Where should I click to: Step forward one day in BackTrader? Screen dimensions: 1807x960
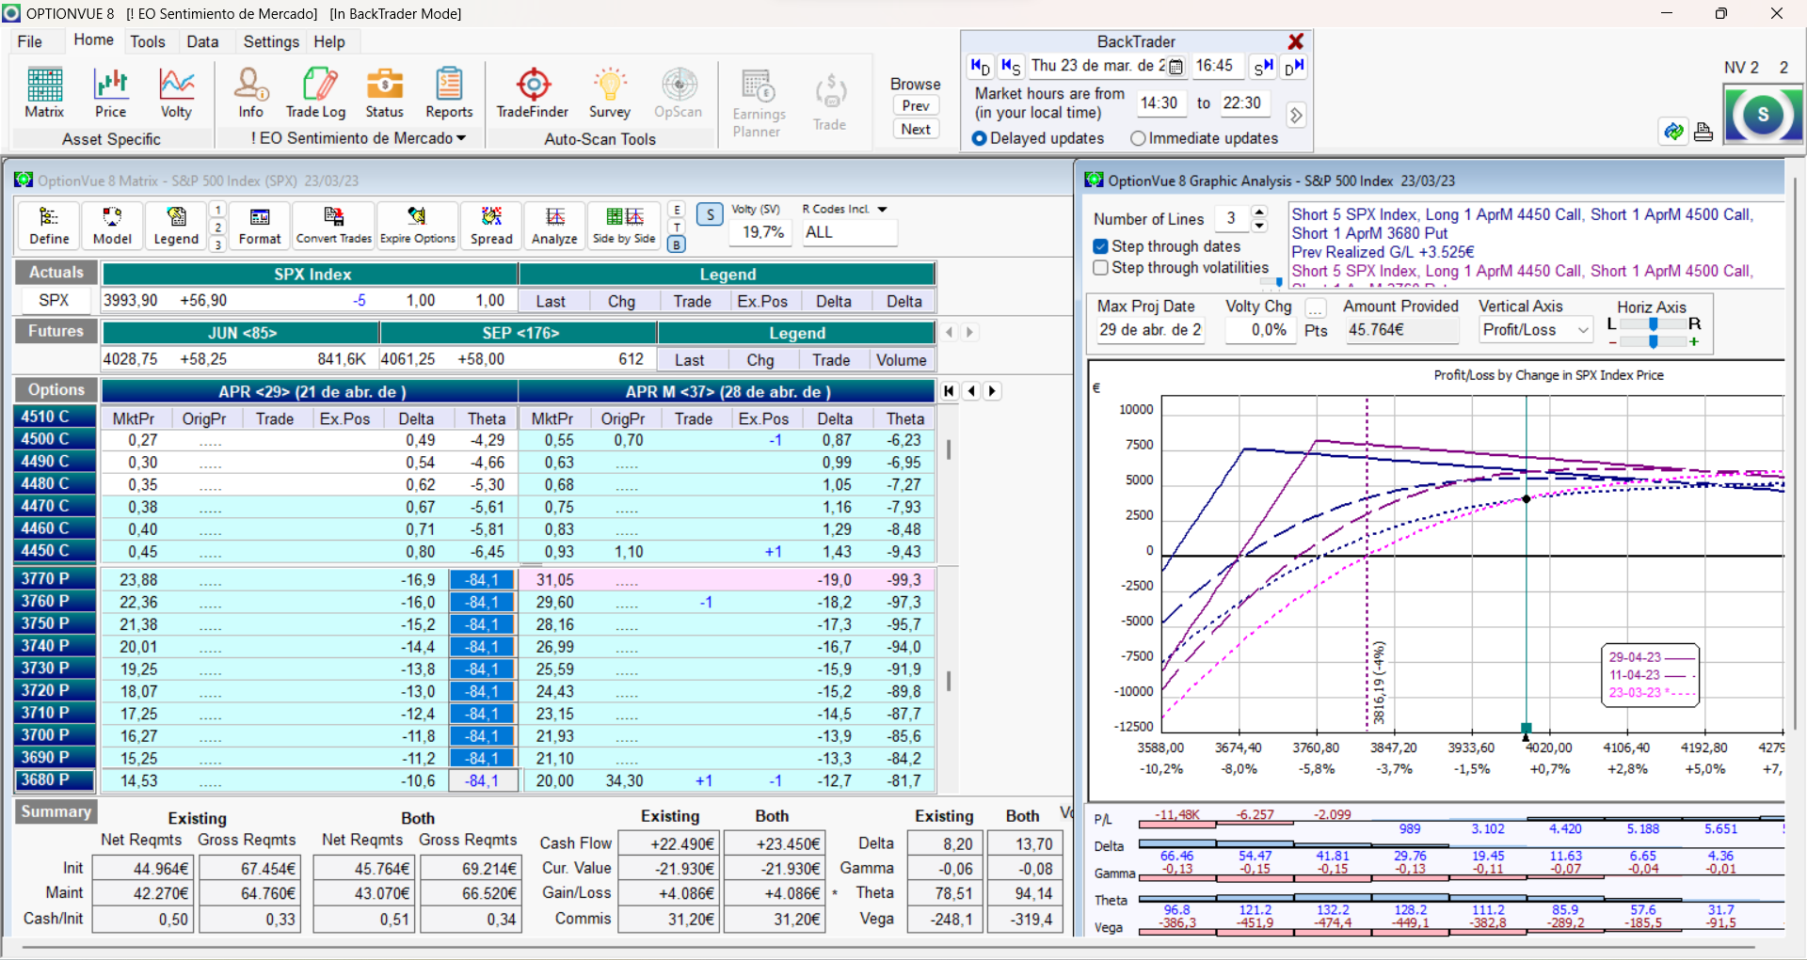pyautogui.click(x=1294, y=67)
